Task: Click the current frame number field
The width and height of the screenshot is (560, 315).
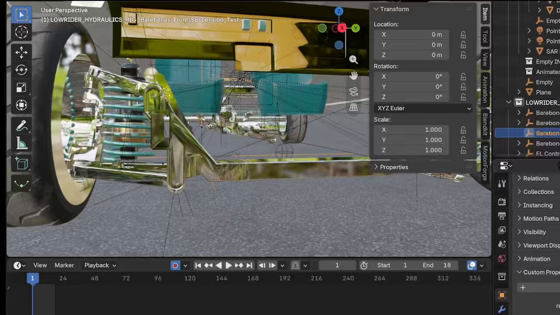Action: tap(337, 265)
